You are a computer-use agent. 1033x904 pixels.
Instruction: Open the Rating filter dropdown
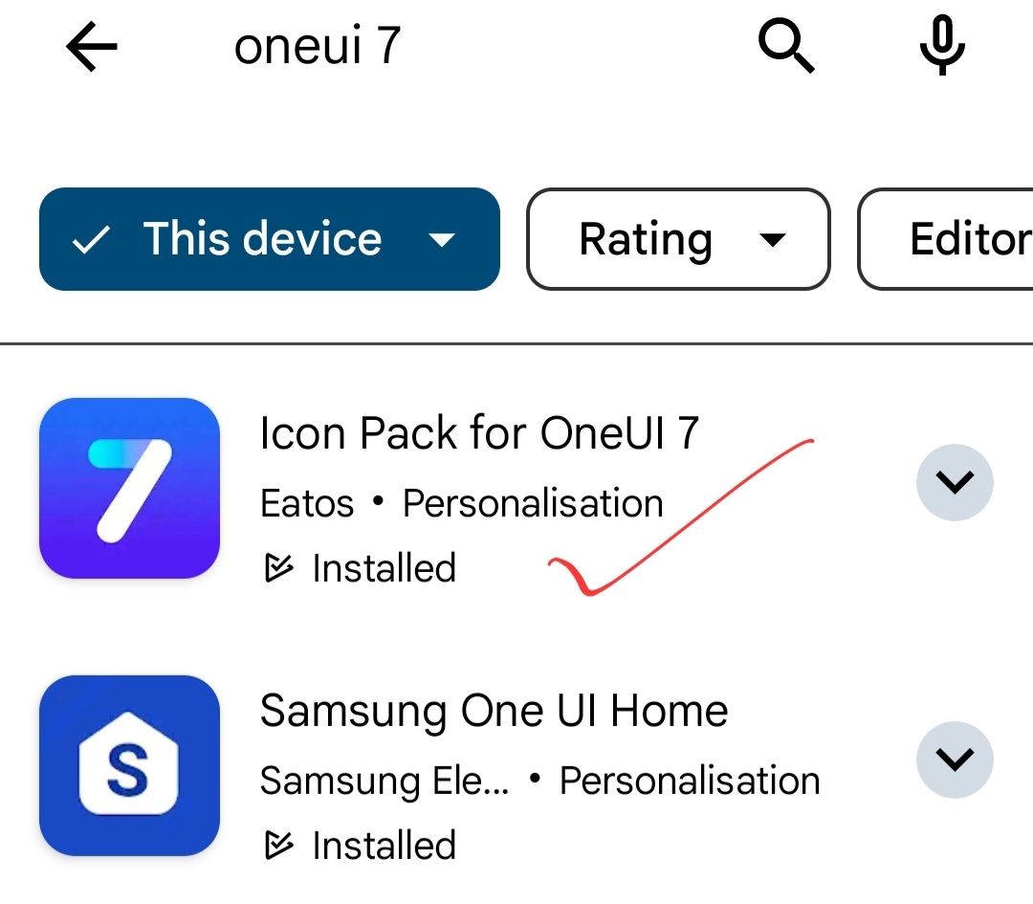click(x=678, y=239)
